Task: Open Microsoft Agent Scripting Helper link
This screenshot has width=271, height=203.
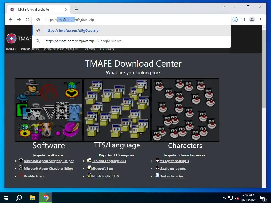Action: coord(49,161)
